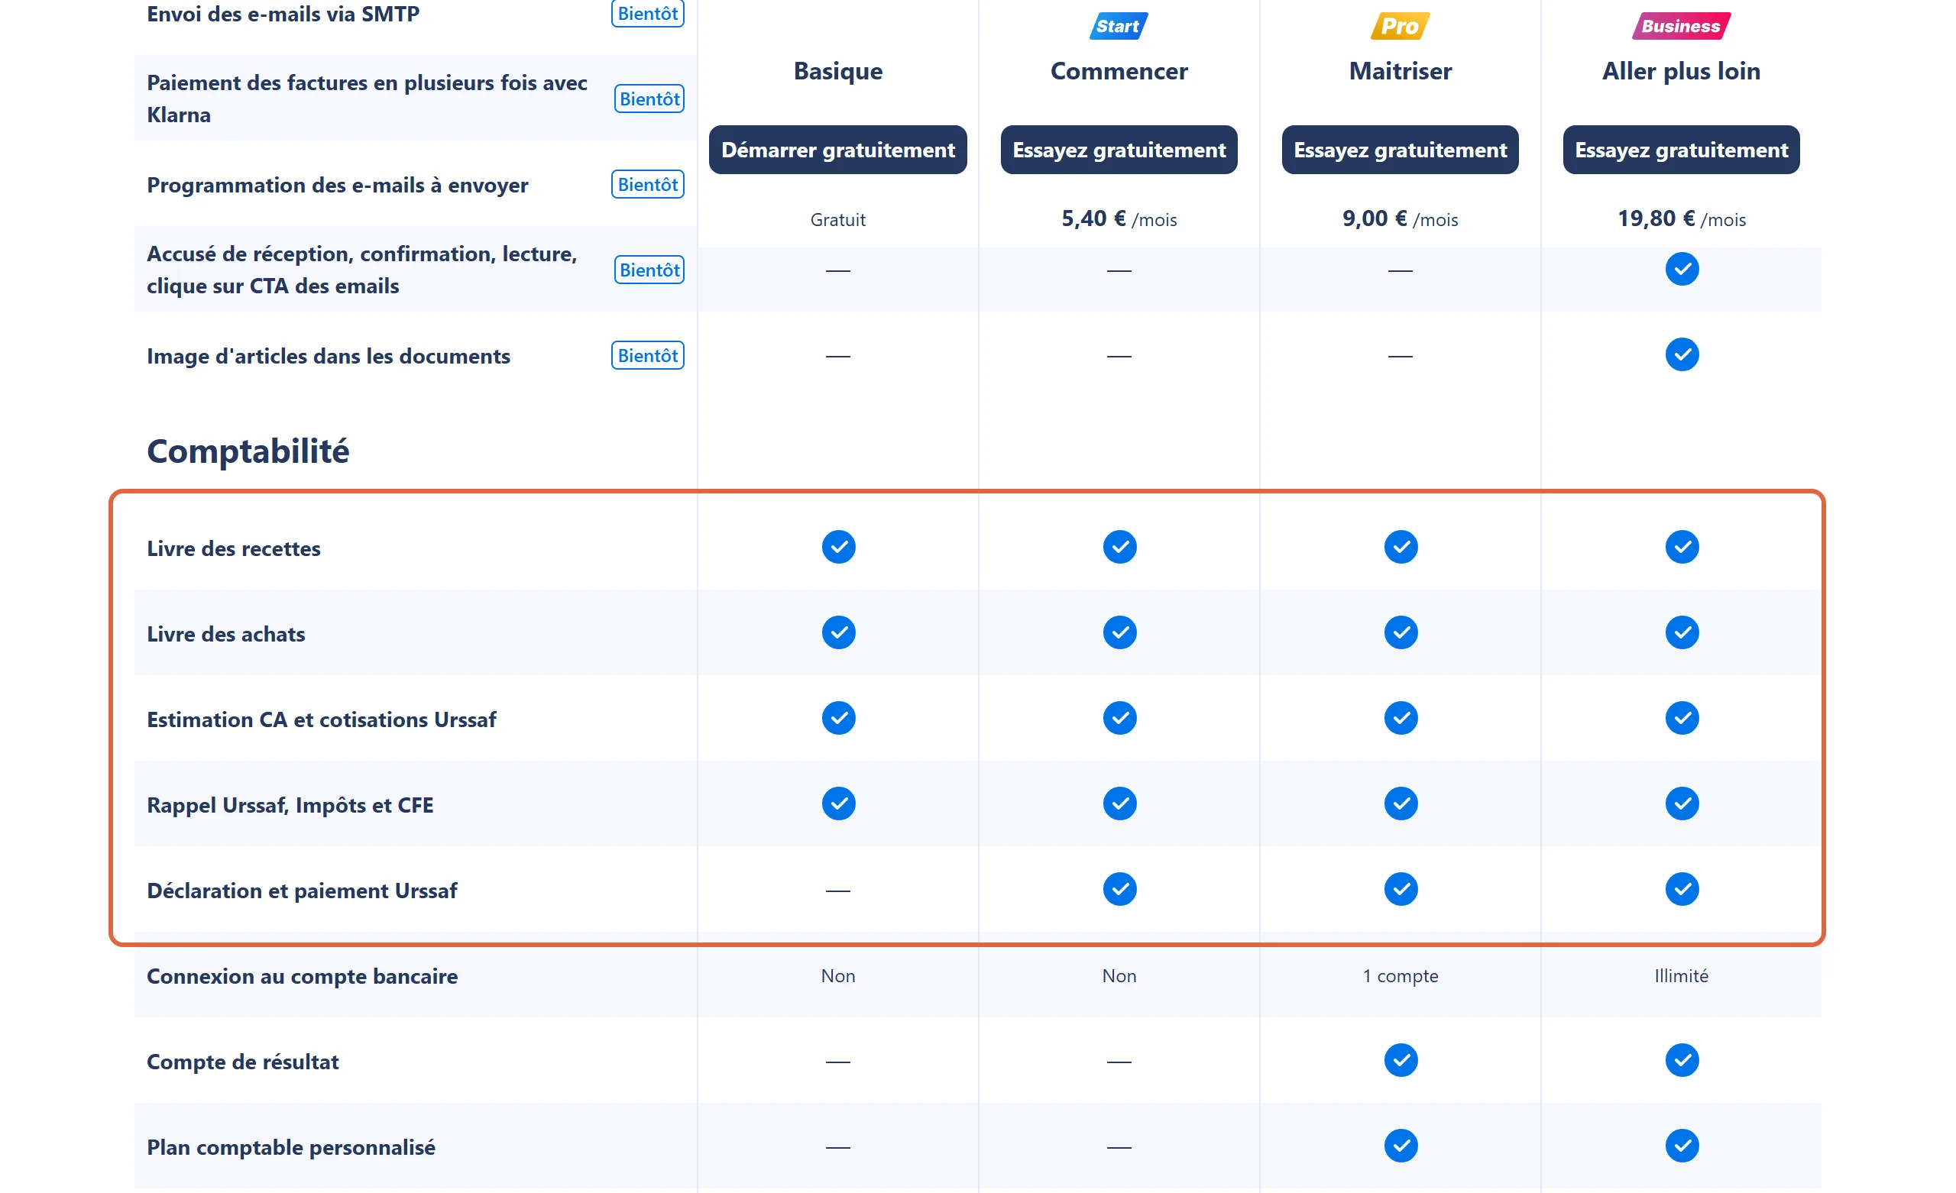Click Essayez gratuitement under Commencer plan
Viewport: 1956px width, 1193px height.
point(1119,149)
